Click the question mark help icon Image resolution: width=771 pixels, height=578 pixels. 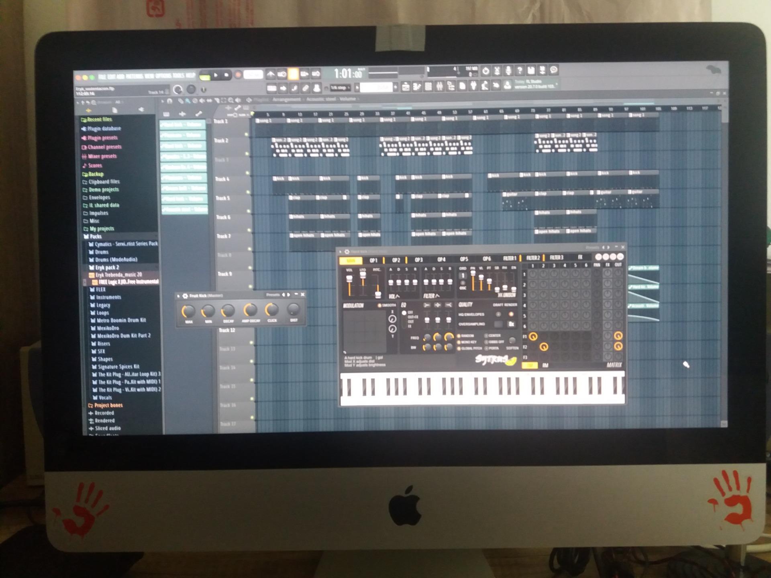pos(520,70)
